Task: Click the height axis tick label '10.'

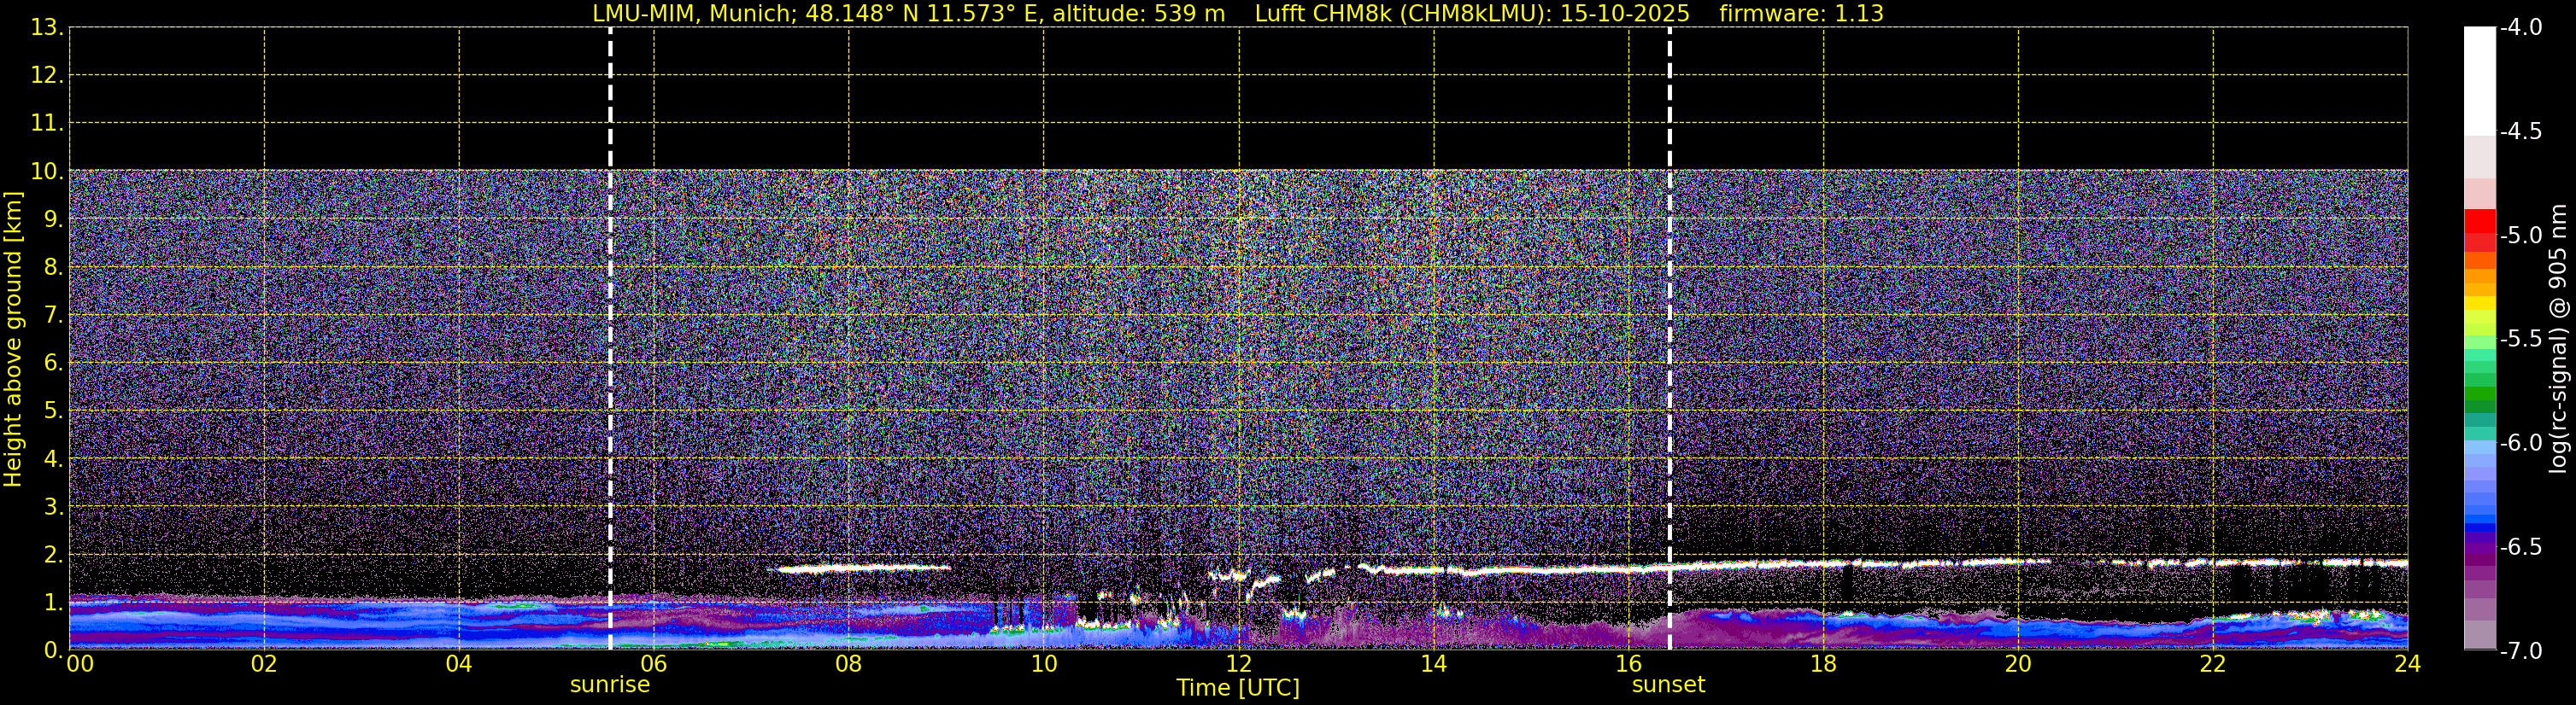Action: coord(46,172)
